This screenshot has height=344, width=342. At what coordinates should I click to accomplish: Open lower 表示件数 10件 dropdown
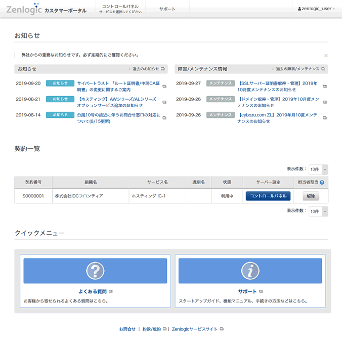click(x=318, y=211)
